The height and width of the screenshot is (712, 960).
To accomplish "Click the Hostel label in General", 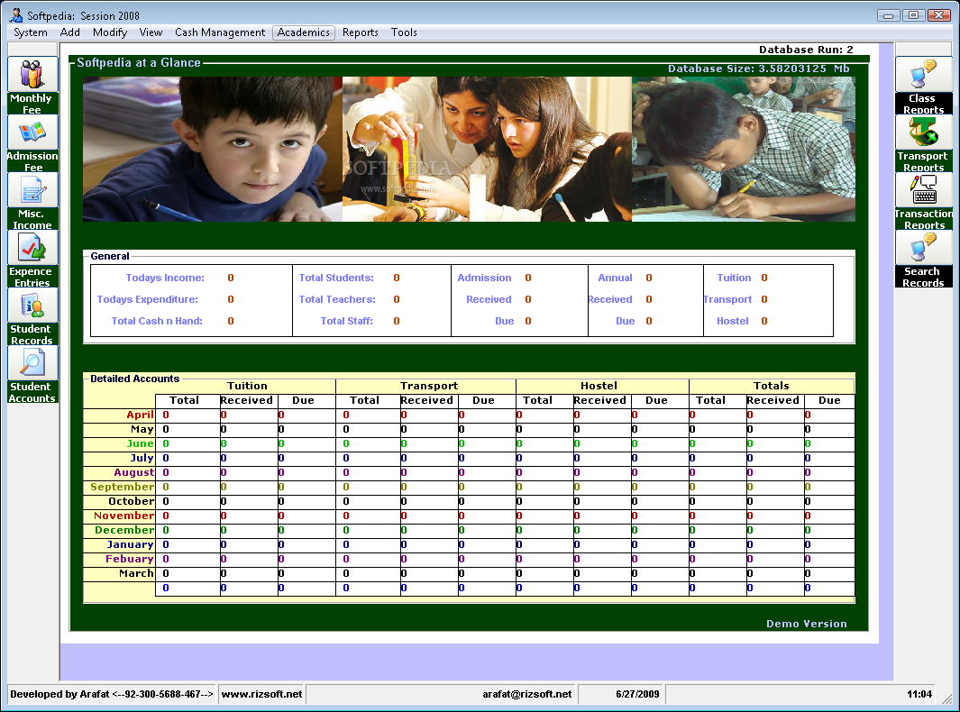I will [732, 321].
